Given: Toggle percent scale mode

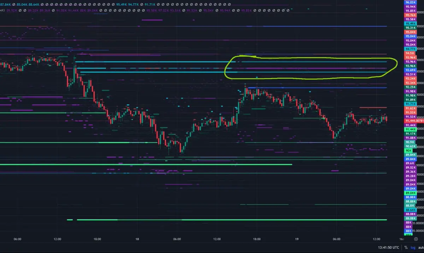Looking at the screenshot, I should tap(406, 248).
